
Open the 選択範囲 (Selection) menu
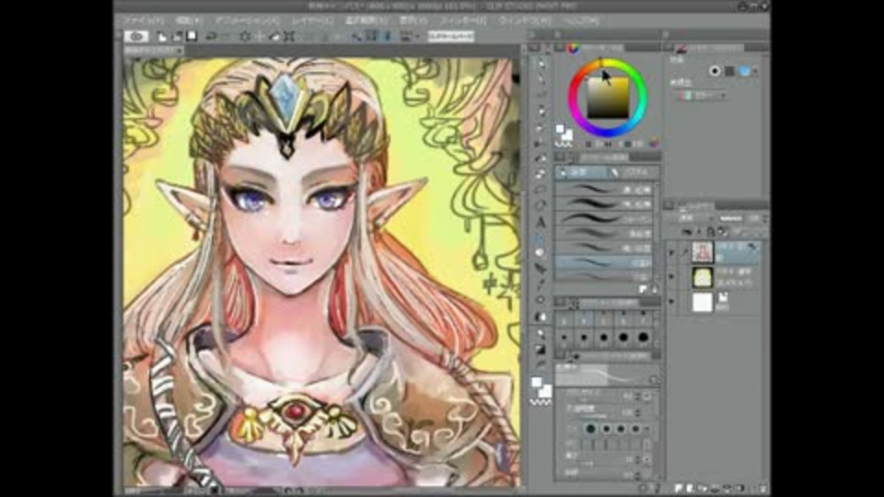366,20
